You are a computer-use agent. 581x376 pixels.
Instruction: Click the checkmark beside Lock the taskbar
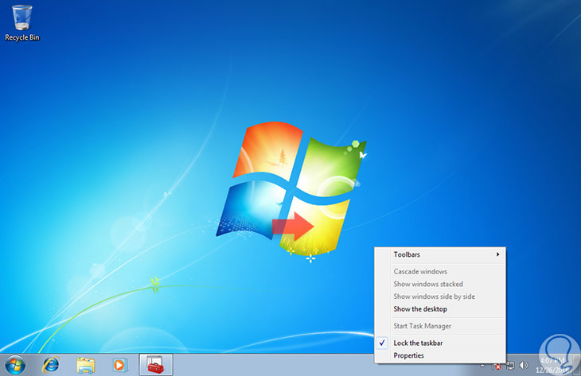click(x=382, y=343)
